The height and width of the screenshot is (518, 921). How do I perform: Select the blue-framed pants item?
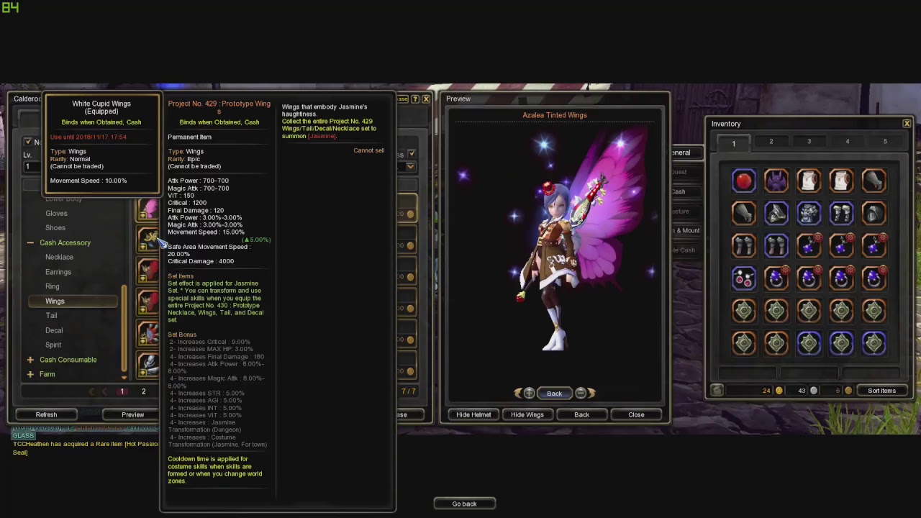[x=841, y=214]
